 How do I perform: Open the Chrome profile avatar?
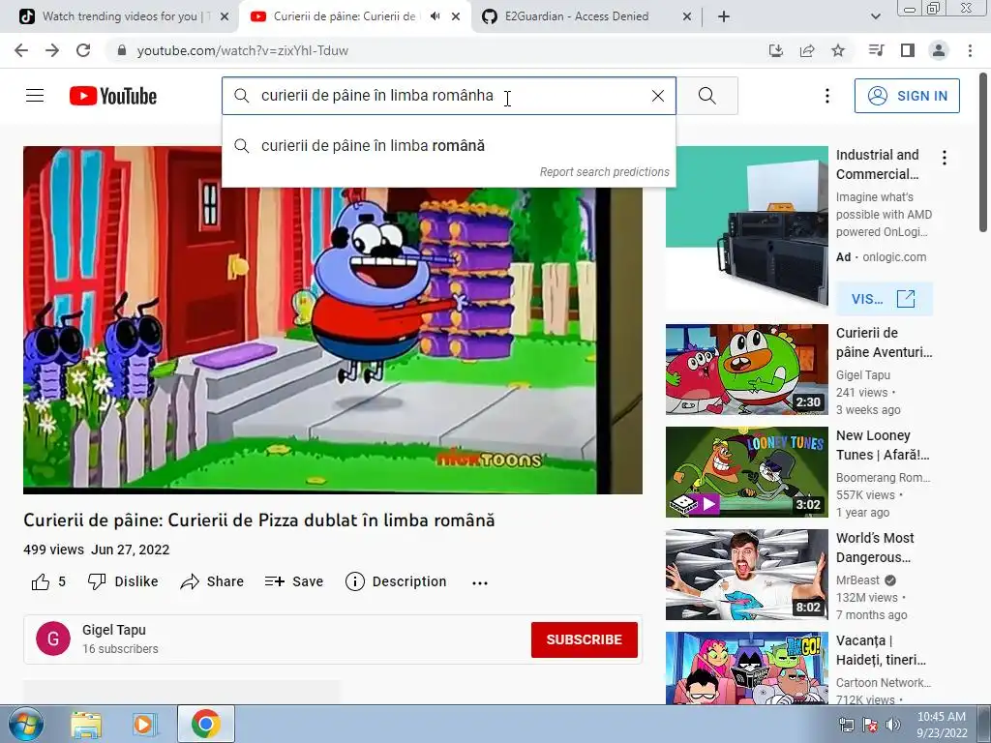pos(939,50)
